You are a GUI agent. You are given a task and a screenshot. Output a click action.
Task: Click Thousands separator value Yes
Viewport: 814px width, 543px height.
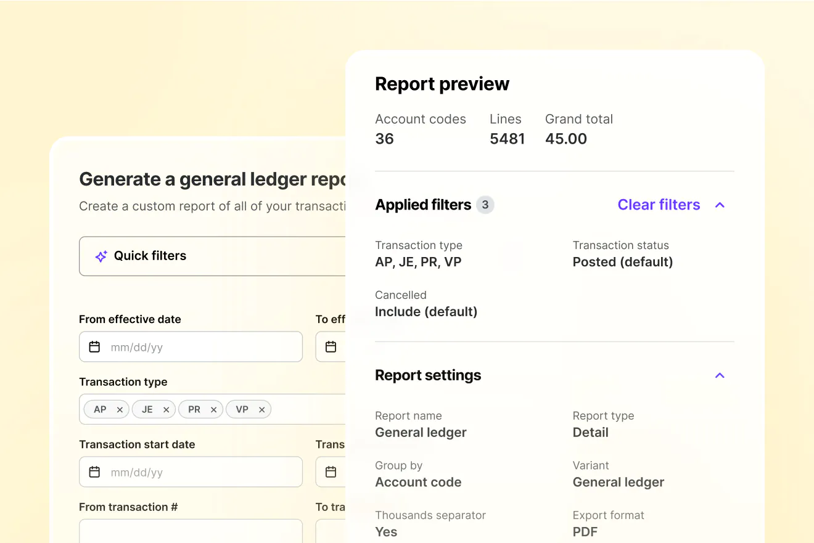point(386,532)
